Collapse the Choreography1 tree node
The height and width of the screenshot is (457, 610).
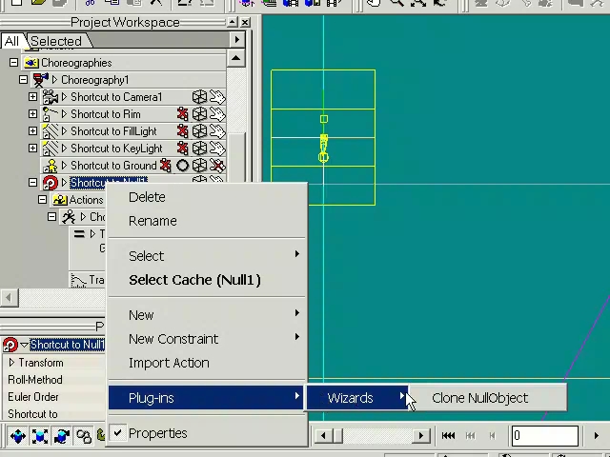click(x=24, y=80)
